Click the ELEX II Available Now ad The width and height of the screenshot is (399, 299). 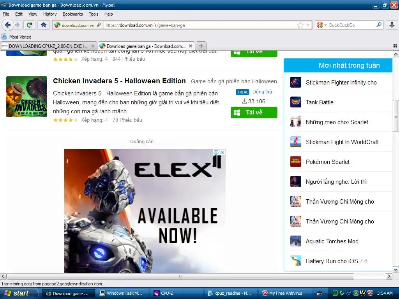pyautogui.click(x=145, y=211)
